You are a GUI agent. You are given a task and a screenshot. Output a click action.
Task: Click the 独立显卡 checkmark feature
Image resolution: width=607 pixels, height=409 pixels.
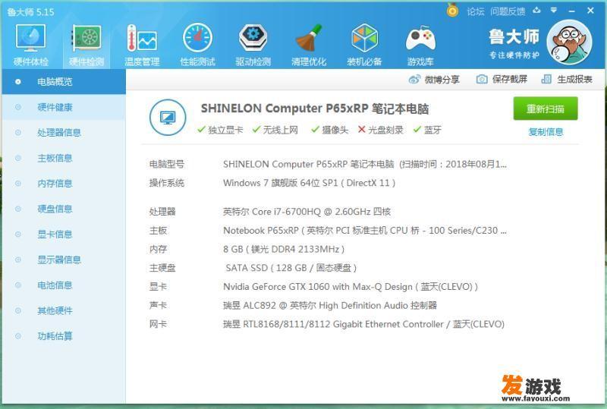pos(220,130)
